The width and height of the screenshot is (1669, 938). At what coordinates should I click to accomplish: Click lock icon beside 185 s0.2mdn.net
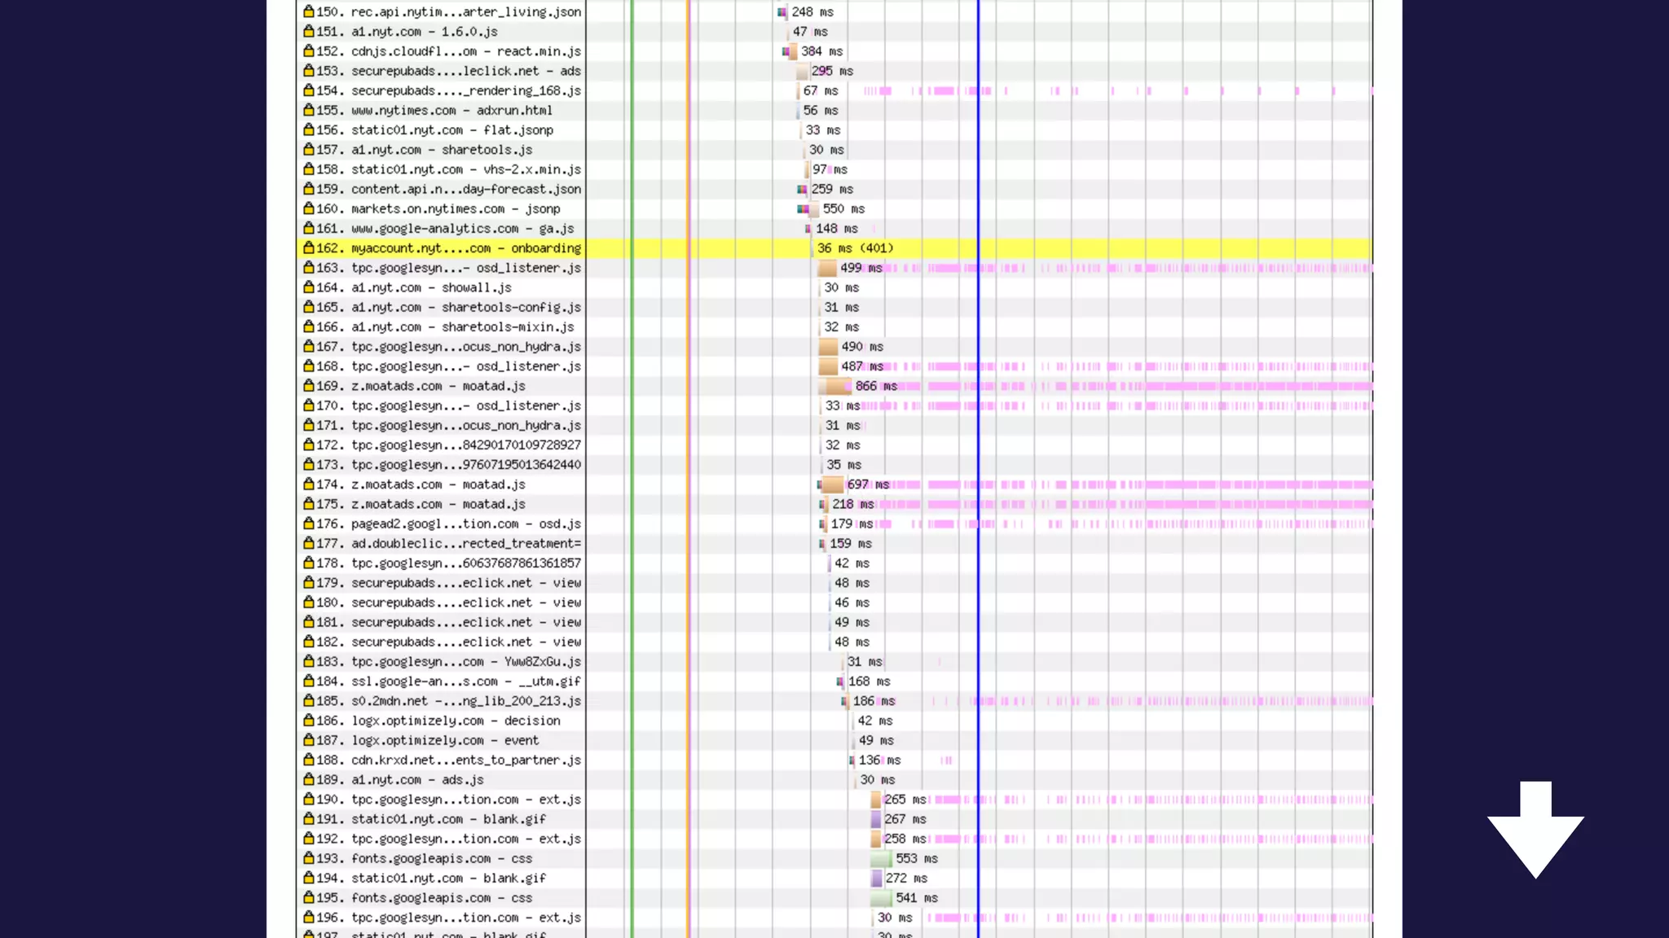[308, 700]
